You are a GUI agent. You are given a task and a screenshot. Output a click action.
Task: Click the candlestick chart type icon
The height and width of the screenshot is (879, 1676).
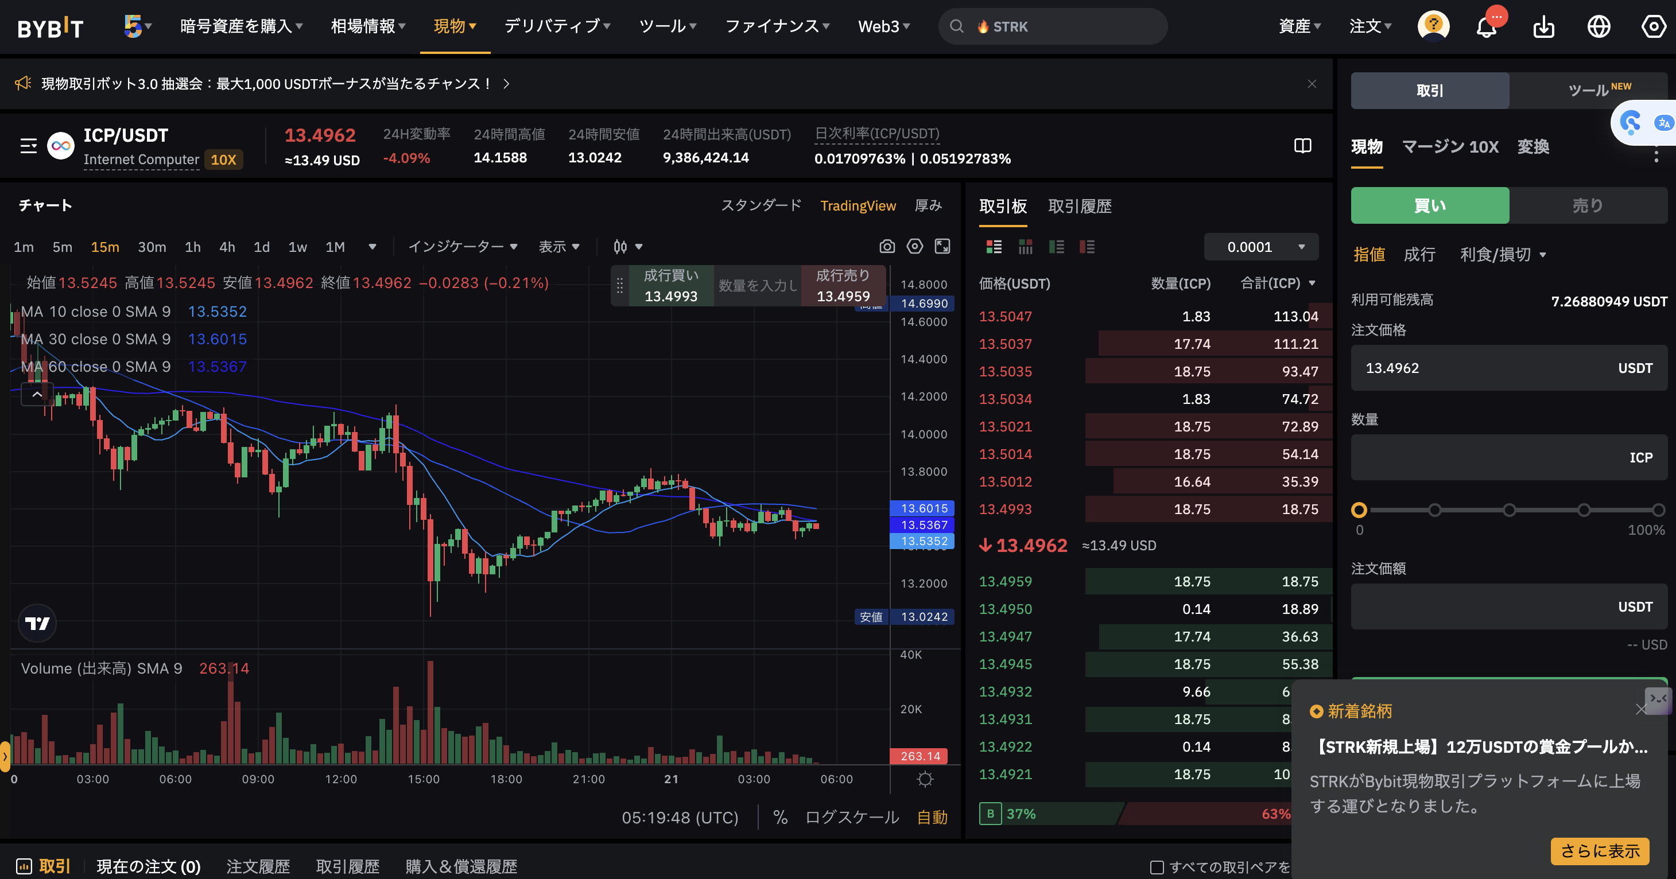tap(620, 247)
